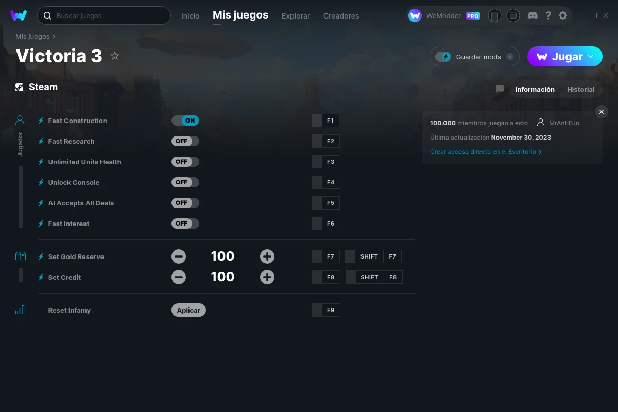618x412 pixels.
Task: Enable Unlimited Units Health toggle
Action: [x=185, y=162]
